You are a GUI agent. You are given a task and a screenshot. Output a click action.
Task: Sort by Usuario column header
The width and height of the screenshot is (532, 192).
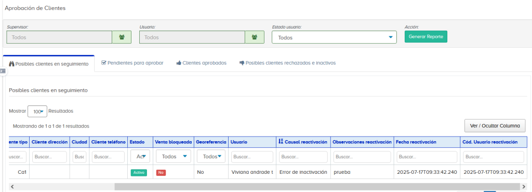[252, 142]
